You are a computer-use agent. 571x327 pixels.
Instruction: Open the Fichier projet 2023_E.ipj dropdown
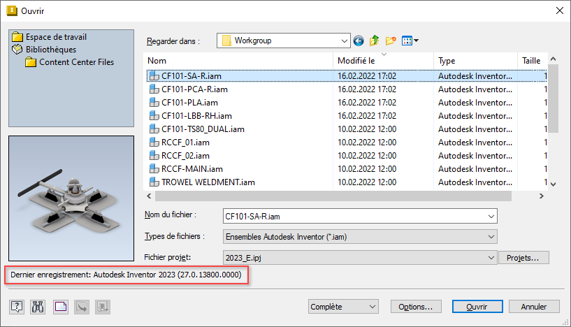point(491,258)
